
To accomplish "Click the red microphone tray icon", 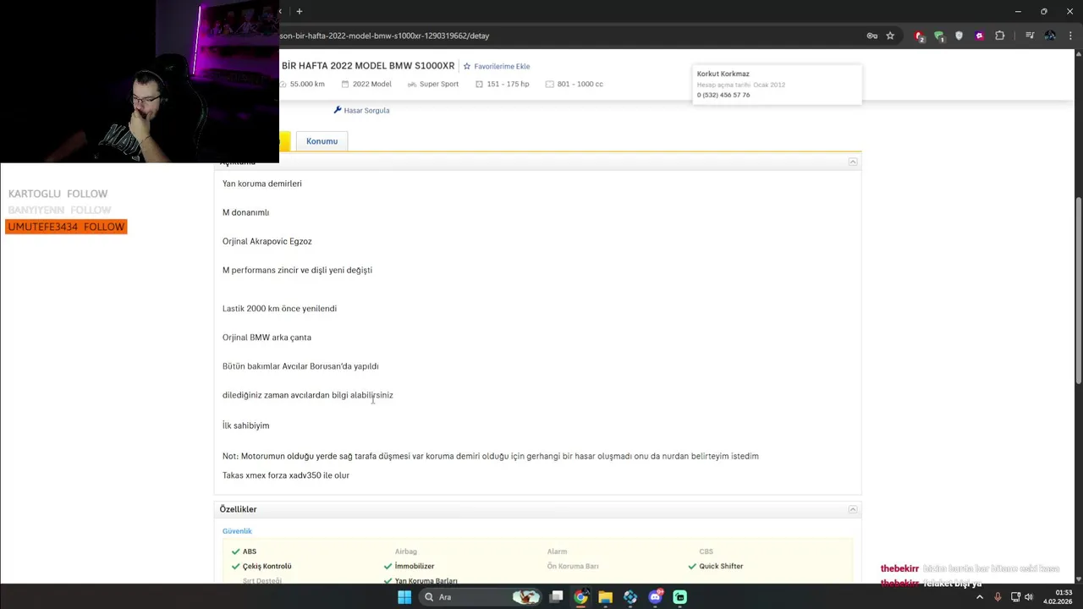I will tap(998, 597).
